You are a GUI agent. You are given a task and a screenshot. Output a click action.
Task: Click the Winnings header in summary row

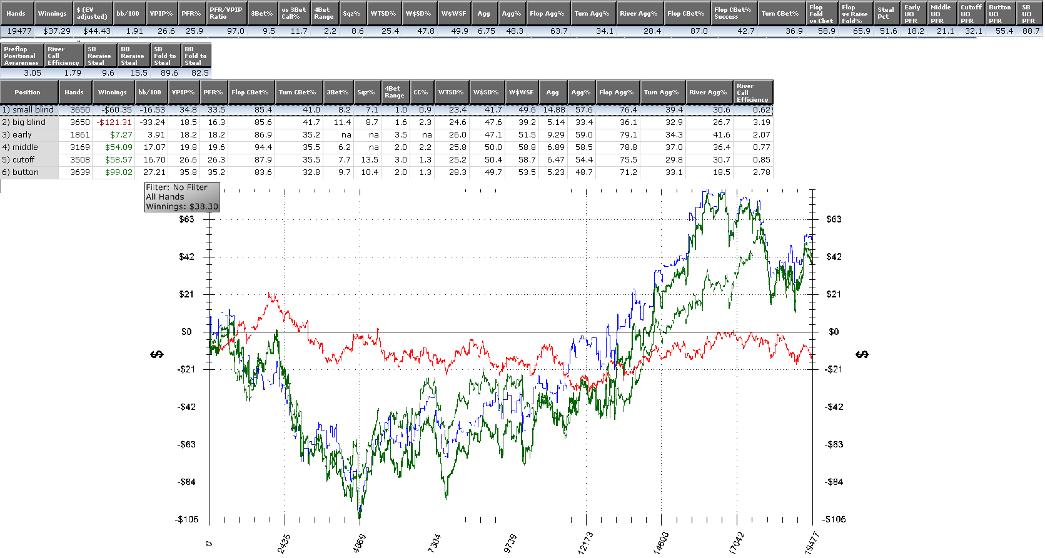click(x=53, y=13)
